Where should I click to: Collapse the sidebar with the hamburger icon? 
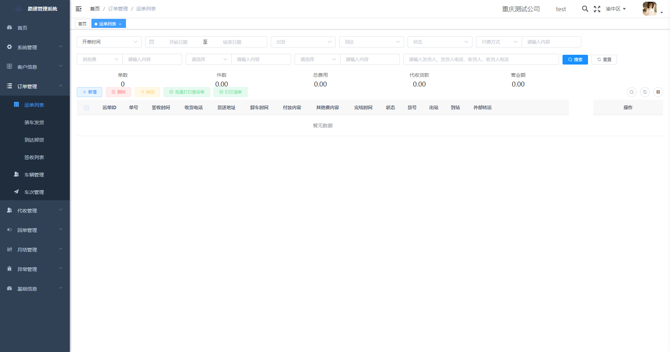pos(79,9)
